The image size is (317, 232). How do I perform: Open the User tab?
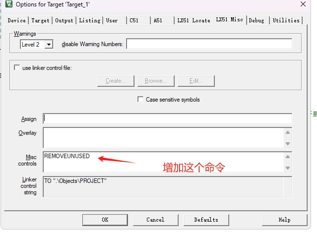(115, 20)
